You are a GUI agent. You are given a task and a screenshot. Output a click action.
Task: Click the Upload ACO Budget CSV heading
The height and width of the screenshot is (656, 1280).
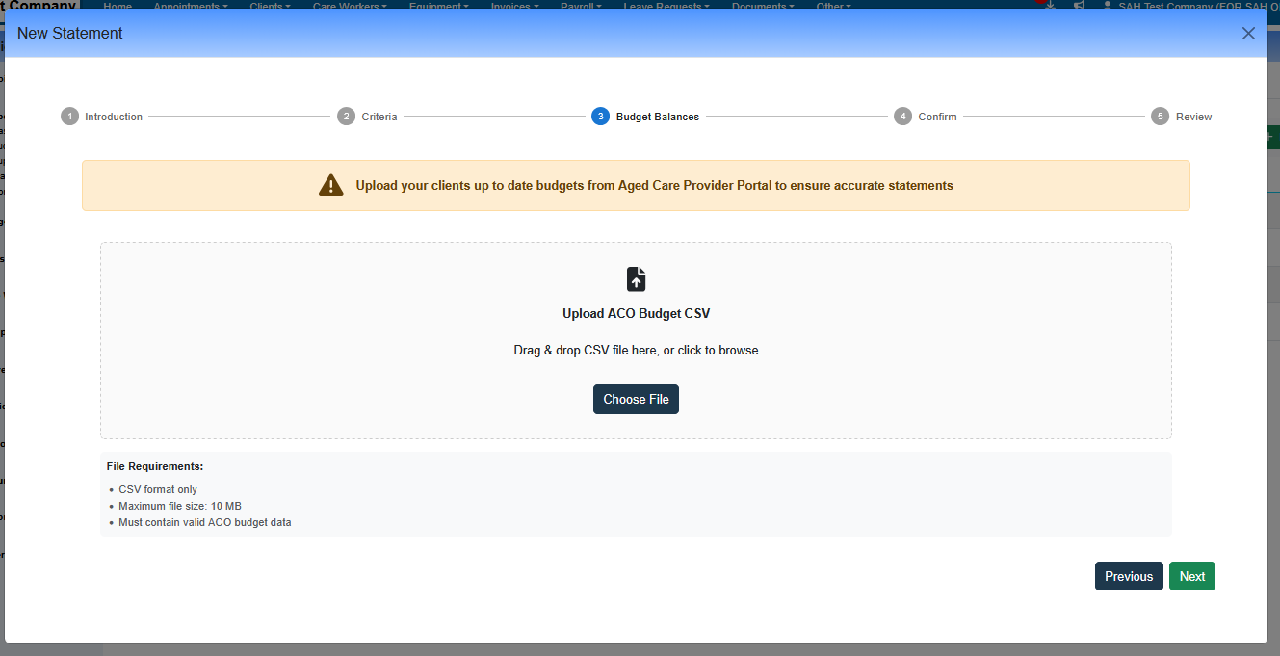click(x=636, y=314)
